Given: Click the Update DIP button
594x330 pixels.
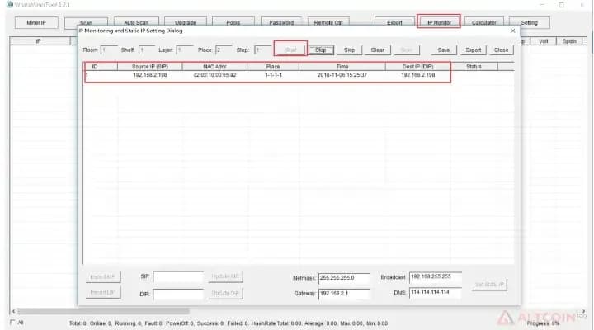Looking at the screenshot, I should click(225, 293).
